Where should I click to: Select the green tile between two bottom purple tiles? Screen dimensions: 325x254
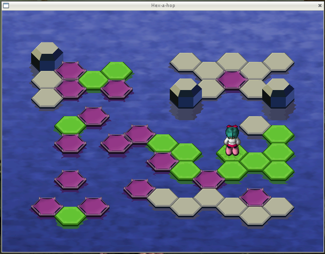70,216
